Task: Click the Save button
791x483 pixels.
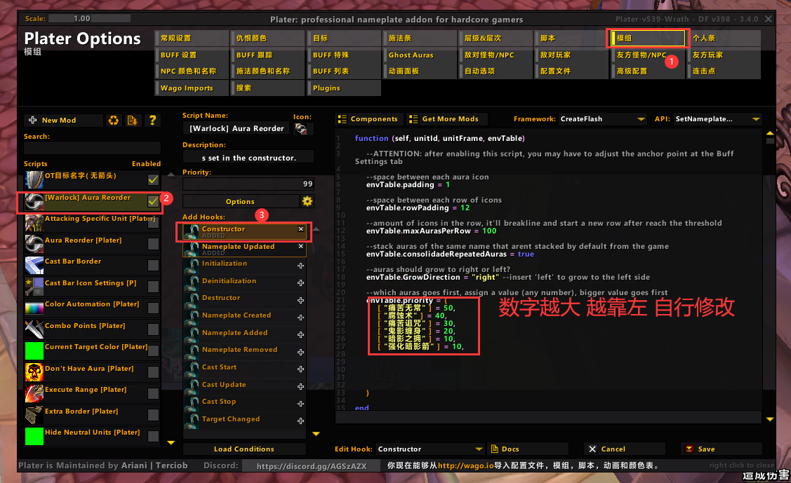Action: point(722,448)
